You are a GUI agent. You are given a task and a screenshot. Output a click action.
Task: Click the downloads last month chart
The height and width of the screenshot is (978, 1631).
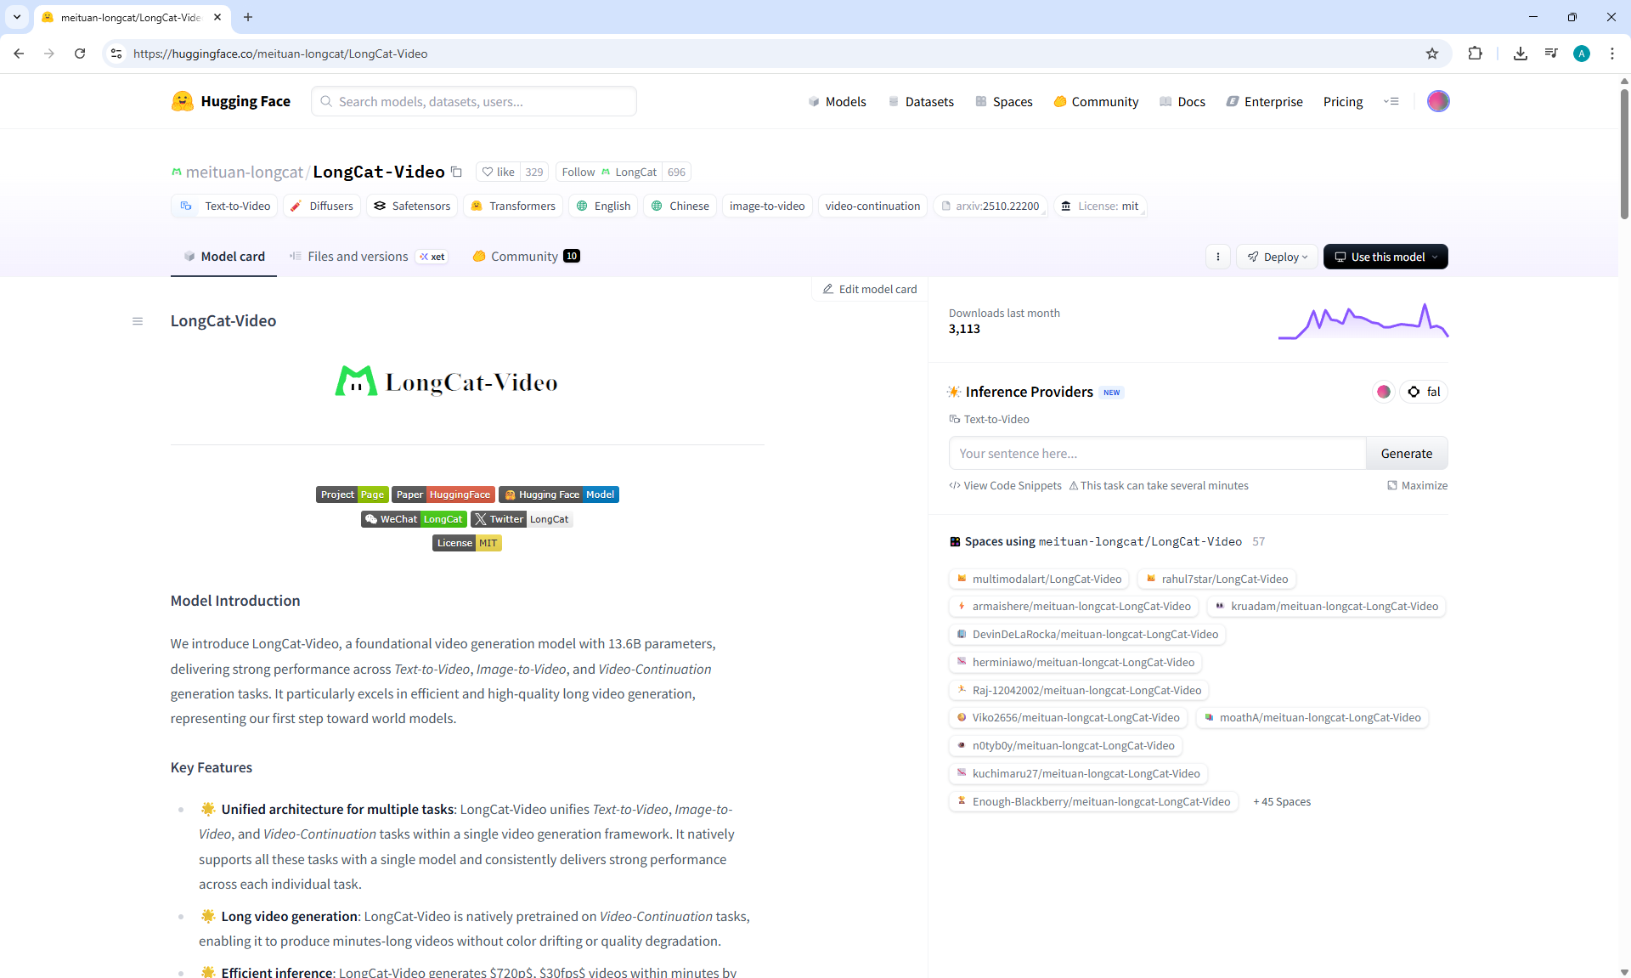pos(1363,322)
